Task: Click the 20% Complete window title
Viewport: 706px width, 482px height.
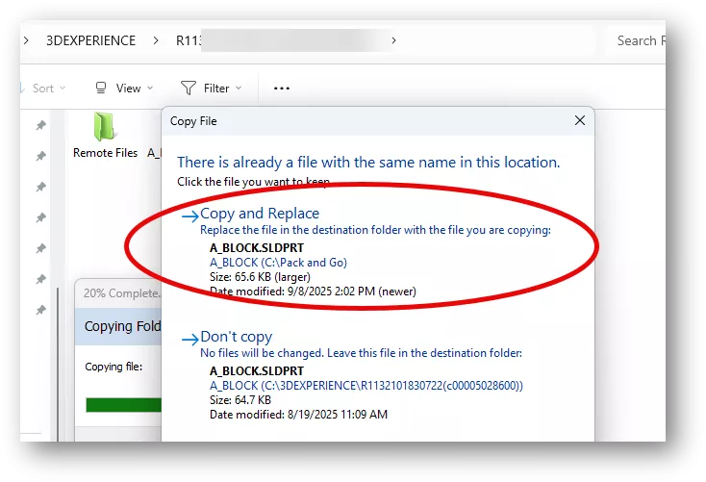Action: tap(121, 293)
